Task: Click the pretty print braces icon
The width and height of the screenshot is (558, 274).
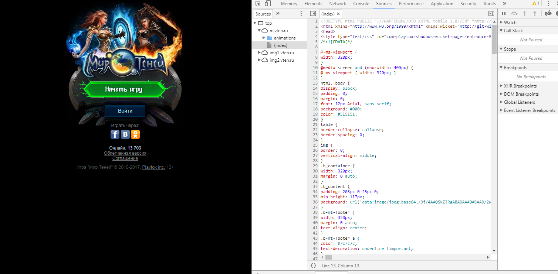Action: point(313,266)
